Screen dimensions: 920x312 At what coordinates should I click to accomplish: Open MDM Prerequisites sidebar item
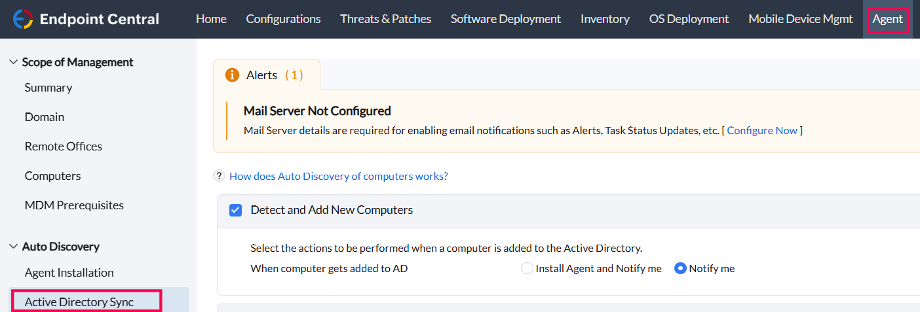74,205
